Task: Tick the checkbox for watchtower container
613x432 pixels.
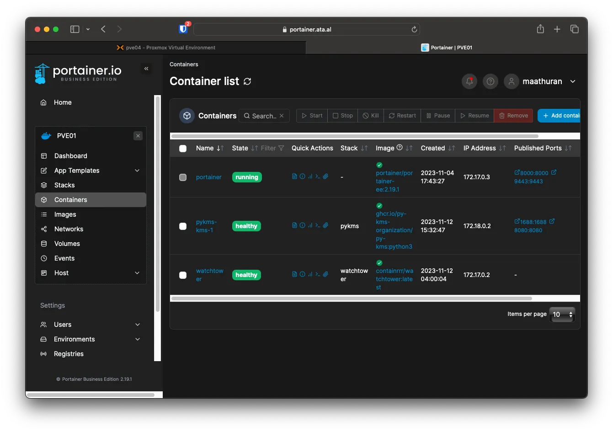Action: pos(183,275)
